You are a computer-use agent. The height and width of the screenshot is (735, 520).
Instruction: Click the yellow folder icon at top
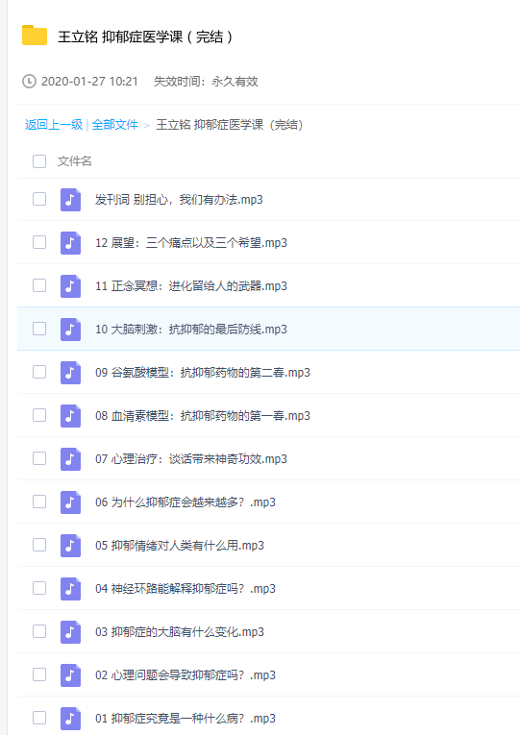point(35,36)
